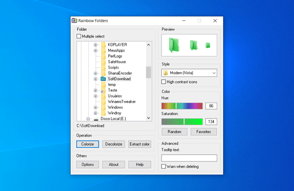Click the Saturation value field showing 134

(x=211, y=122)
